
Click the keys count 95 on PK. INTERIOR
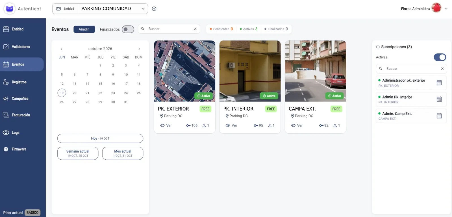(x=258, y=125)
